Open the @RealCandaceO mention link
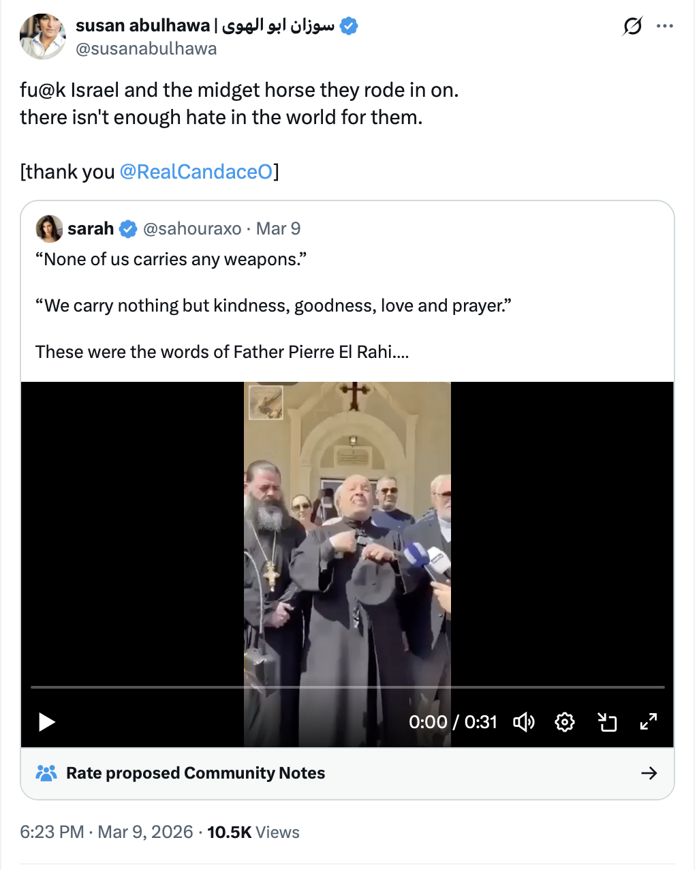Viewport: 699px width, 870px height. click(x=196, y=172)
